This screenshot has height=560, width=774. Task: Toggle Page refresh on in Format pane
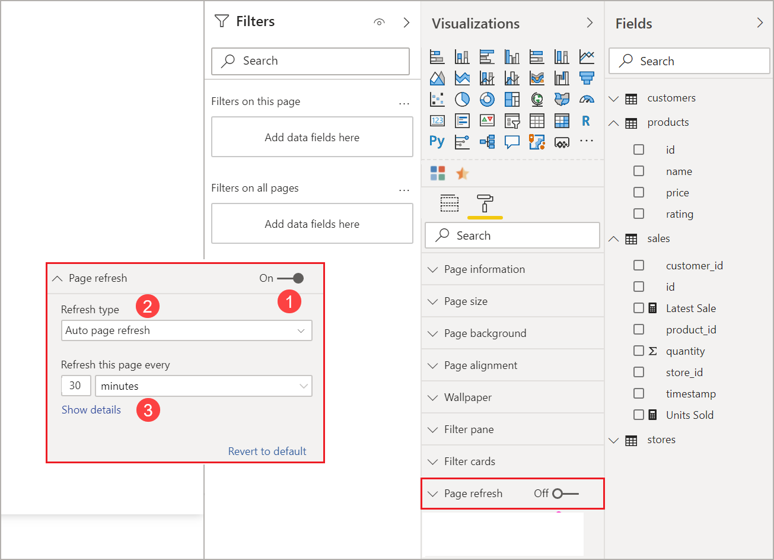[289, 278]
